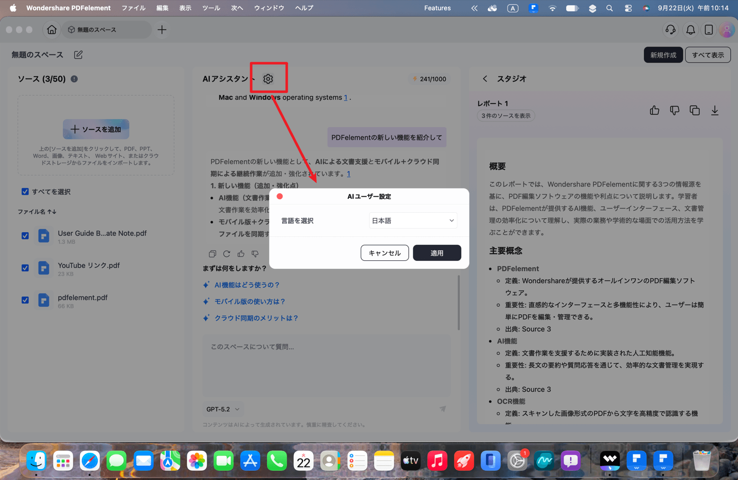Regenerate the AI chat response

pyautogui.click(x=226, y=254)
